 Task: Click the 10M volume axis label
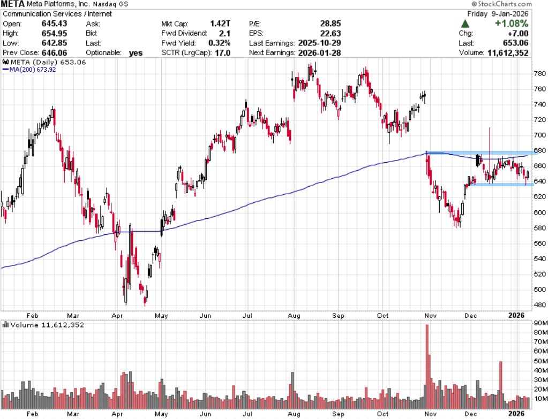click(x=541, y=399)
